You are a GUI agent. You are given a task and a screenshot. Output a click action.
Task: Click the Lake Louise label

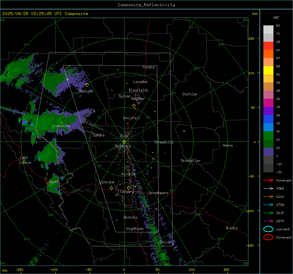coord(25,160)
